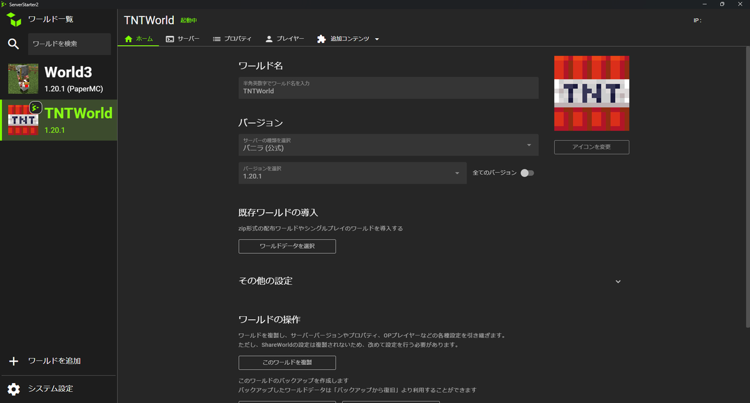Click the ワールドデータを選択 button

pyautogui.click(x=287, y=246)
